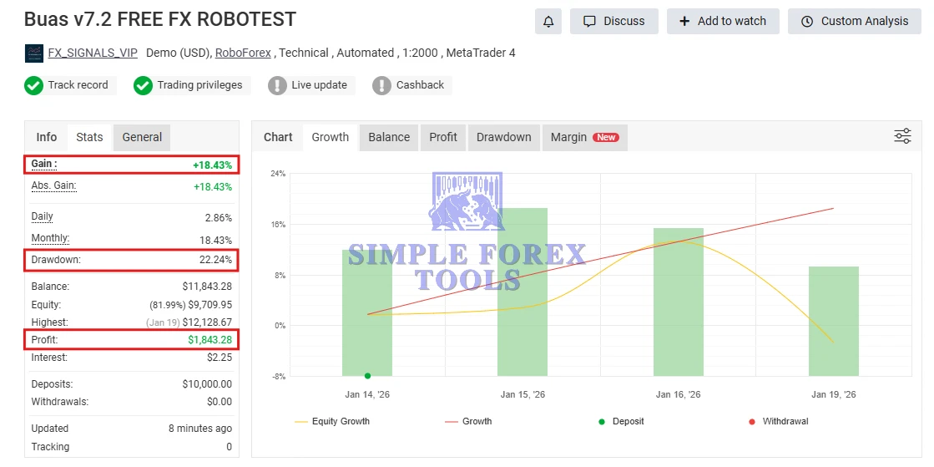Add this system to watch list

[x=723, y=22]
